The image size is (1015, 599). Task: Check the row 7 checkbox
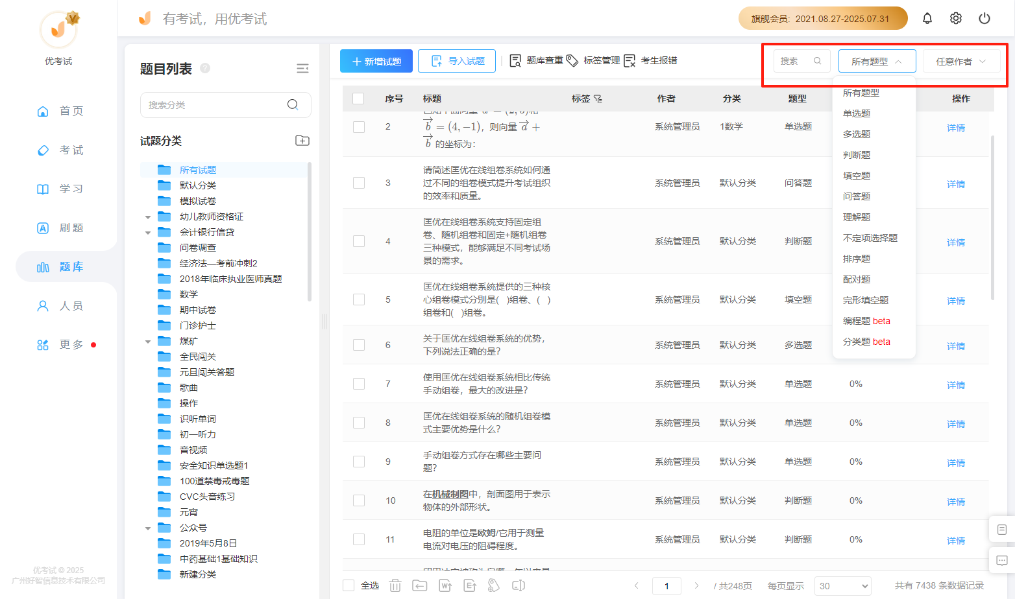[x=359, y=384]
